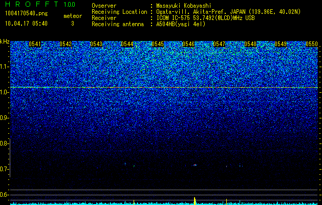
Task: Click the 0549 time marker
Action: pyautogui.click(x=281, y=44)
